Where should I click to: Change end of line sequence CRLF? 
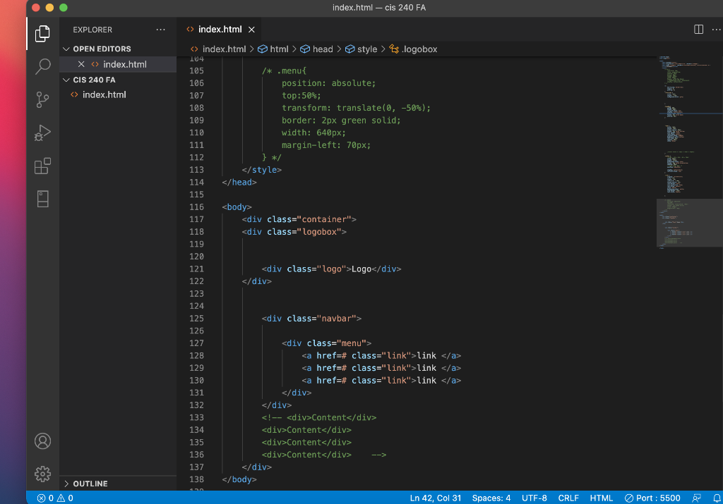[x=568, y=498]
